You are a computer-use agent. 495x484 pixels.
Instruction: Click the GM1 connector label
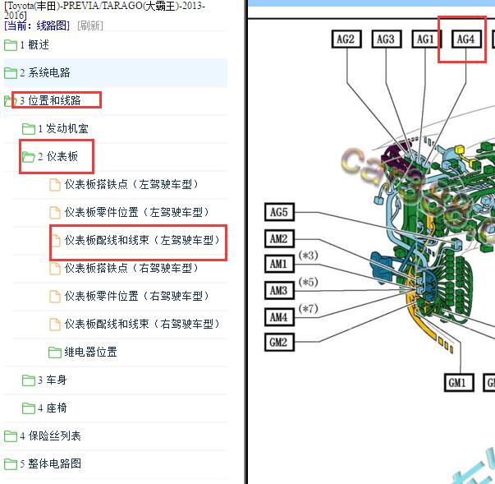pyautogui.click(x=459, y=383)
